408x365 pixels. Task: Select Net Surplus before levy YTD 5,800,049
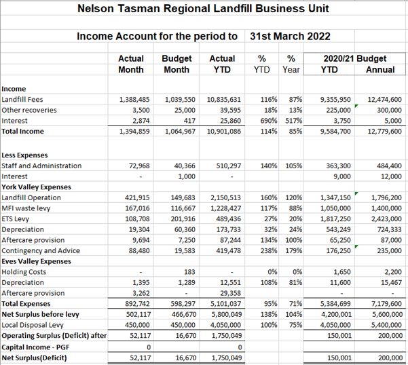(x=227, y=315)
